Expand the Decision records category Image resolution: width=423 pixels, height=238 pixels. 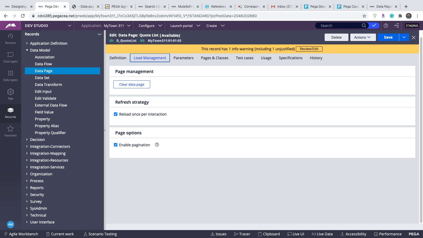tap(37, 139)
